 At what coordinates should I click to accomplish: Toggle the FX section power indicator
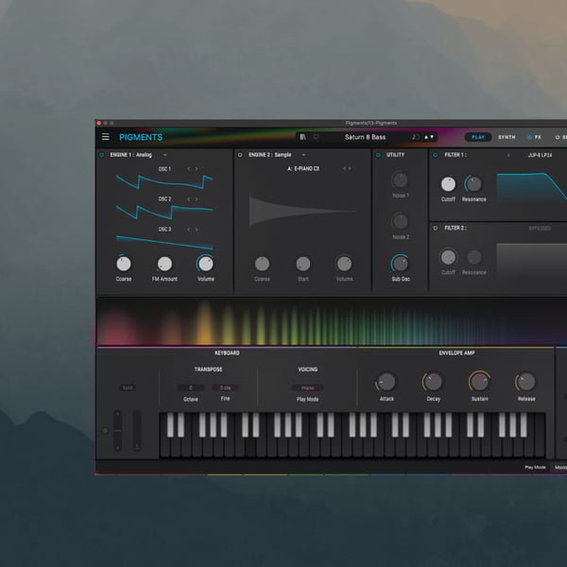click(x=529, y=137)
